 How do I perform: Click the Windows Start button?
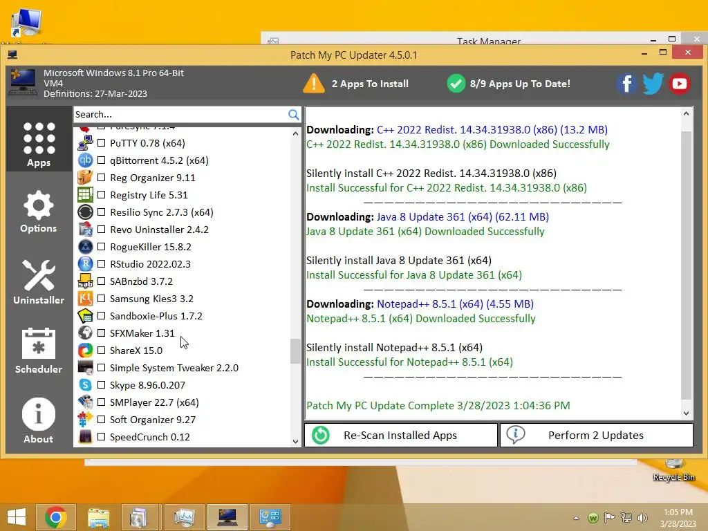click(x=17, y=517)
